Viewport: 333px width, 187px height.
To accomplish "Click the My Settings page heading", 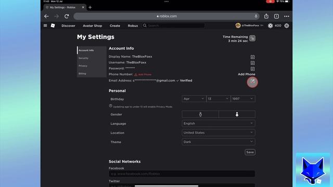I will pyautogui.click(x=96, y=37).
